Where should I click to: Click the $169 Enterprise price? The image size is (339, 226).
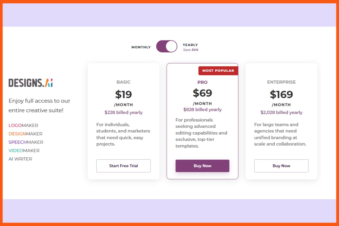(281, 94)
